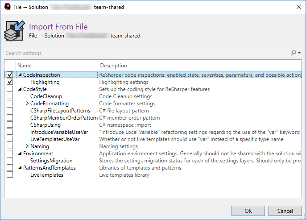
Task: Tick the PatternsAndTemplates checkbox
Action: 10,167
